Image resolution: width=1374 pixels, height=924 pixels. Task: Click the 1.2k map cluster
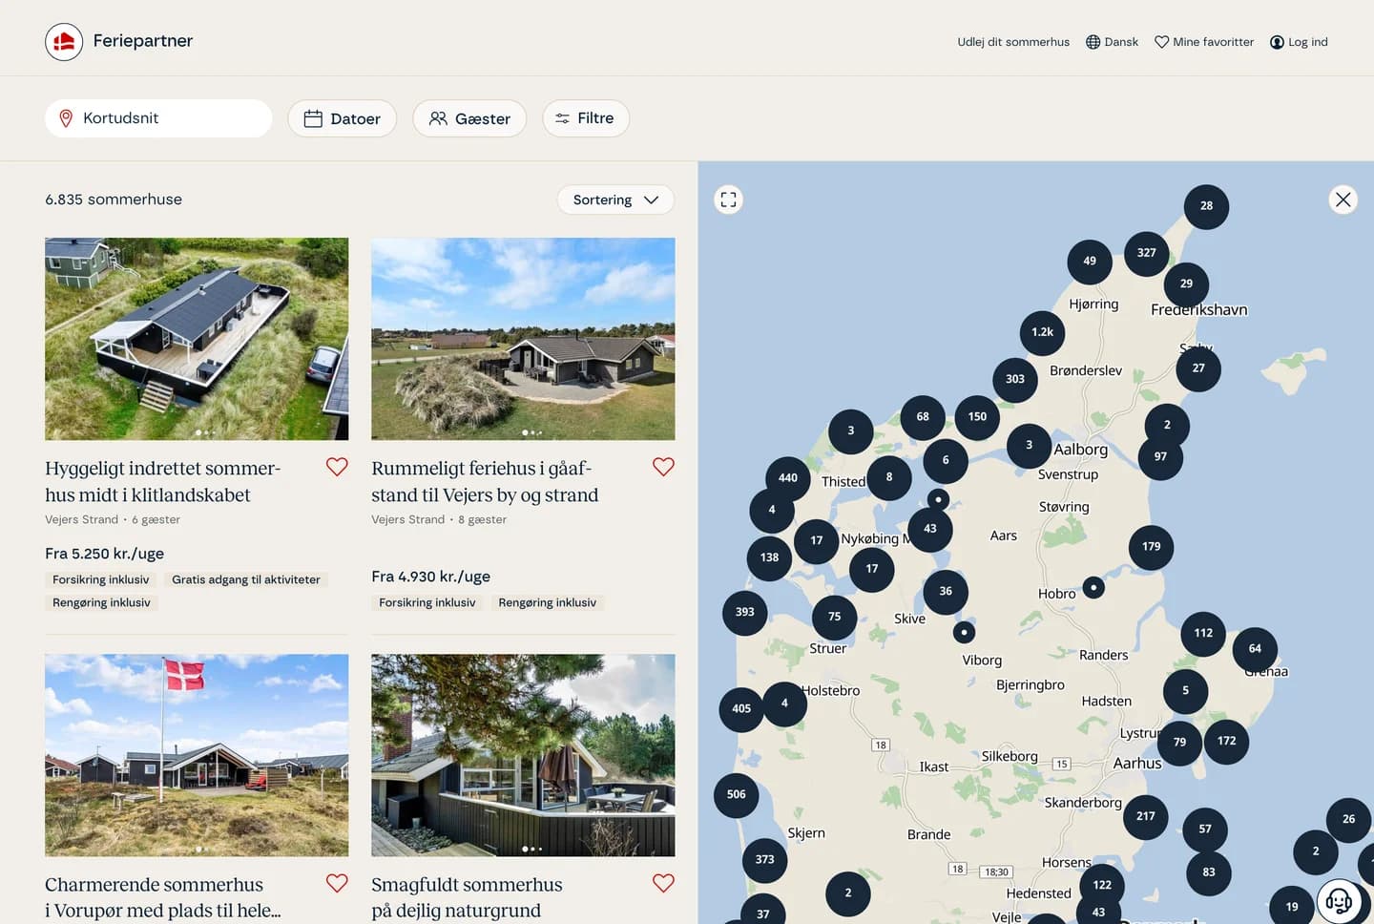point(1042,332)
